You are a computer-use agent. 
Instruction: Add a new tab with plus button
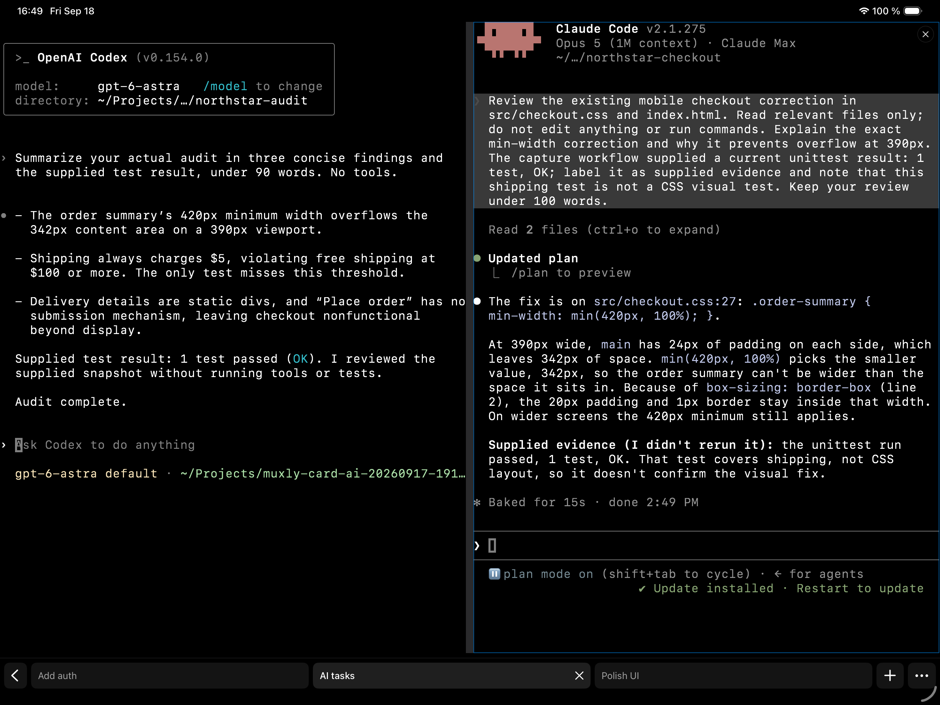click(x=890, y=675)
